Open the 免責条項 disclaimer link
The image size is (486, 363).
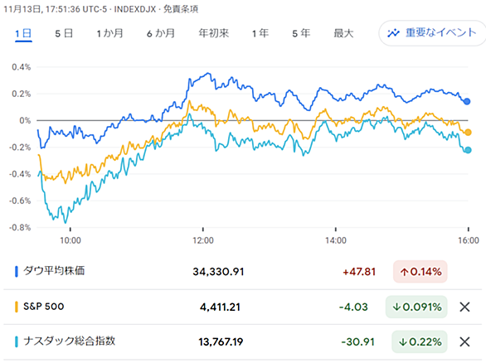[x=181, y=9]
